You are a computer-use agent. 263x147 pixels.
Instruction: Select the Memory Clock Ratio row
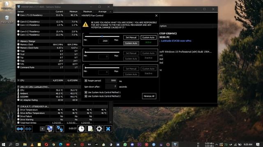48,48
